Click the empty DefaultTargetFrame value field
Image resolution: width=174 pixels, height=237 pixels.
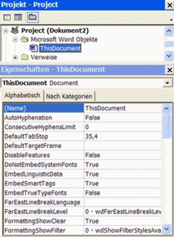click(x=123, y=146)
